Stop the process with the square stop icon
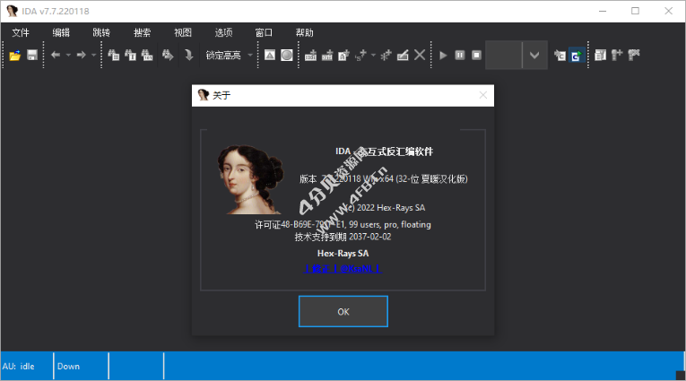Viewport: 686px width, 381px height. coord(476,55)
